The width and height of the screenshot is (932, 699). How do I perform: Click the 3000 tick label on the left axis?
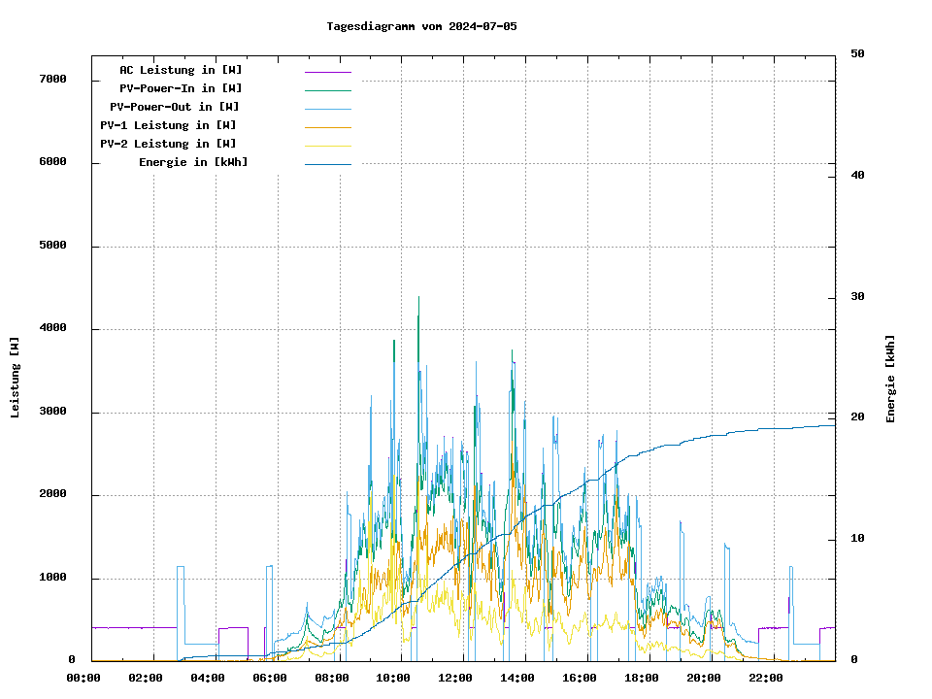coord(53,412)
